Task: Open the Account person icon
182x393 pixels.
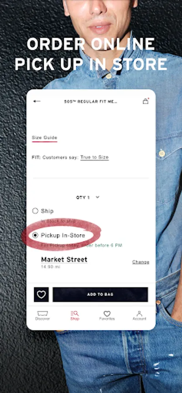Action: tap(139, 314)
